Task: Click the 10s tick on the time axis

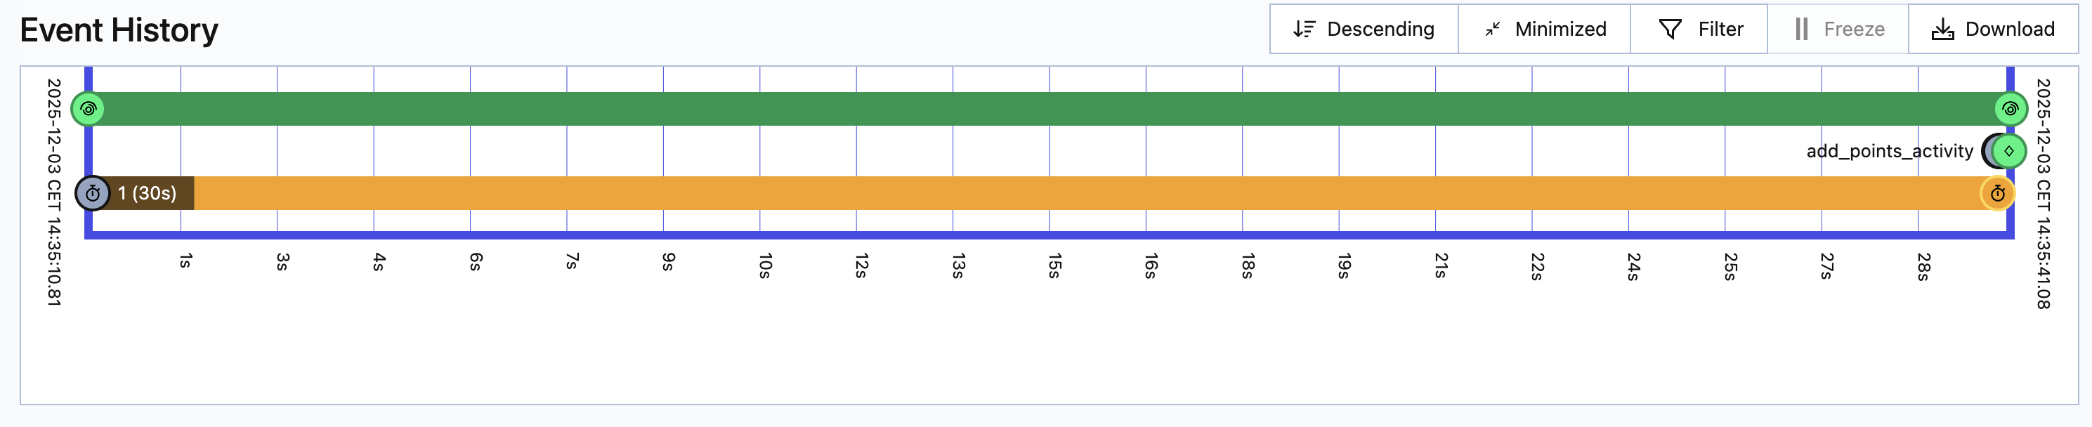Action: point(764,265)
